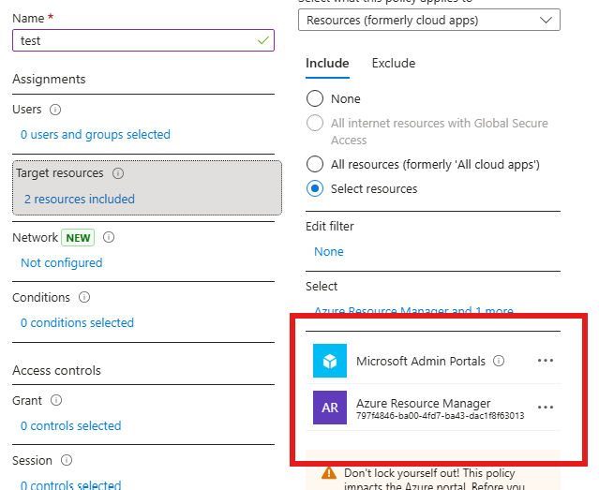Switch to the Exclude tab
This screenshot has width=599, height=490.
394,64
